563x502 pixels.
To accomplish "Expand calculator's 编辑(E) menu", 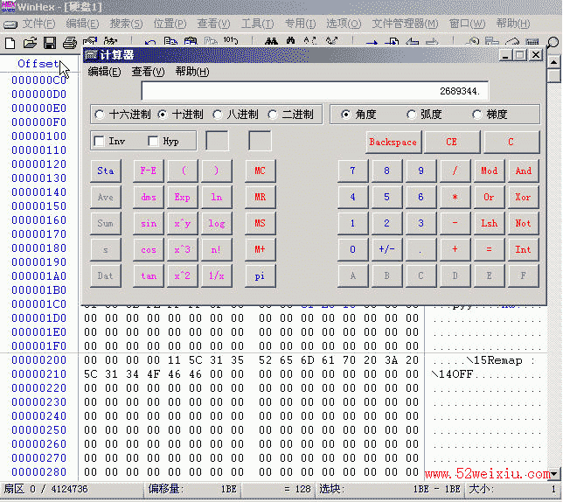I will coord(104,72).
